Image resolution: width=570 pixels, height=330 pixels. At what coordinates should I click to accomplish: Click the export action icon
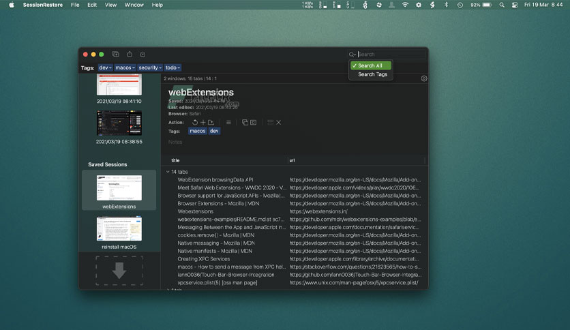(x=211, y=123)
